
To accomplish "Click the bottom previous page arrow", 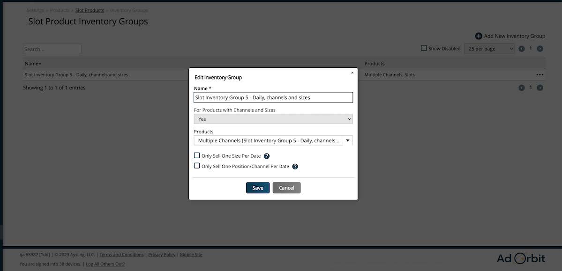I will click(x=522, y=88).
